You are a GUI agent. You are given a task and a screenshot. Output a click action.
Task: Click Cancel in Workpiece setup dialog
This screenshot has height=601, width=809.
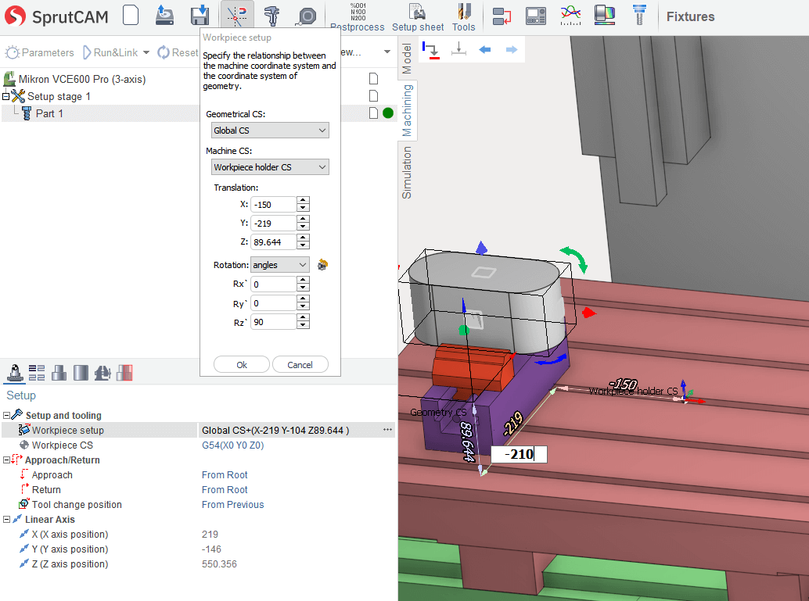pyautogui.click(x=300, y=365)
